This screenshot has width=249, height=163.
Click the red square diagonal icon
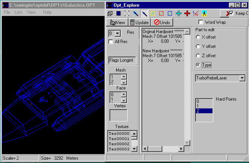161,14
